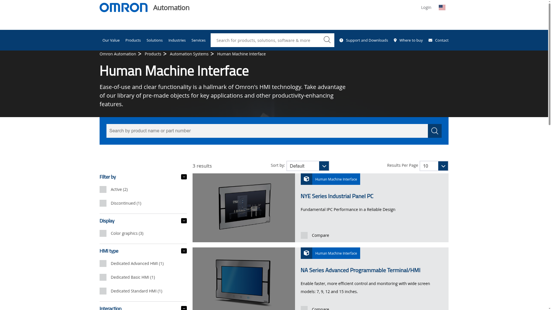
Task: Click the magnifier in the top search bar
Action: pos(327,40)
